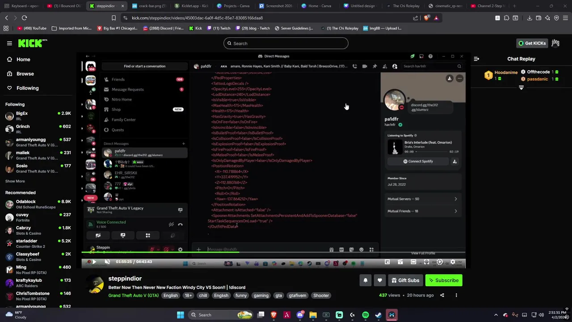This screenshot has height=322, width=572.
Task: Open the Kick sidebar hamburger menu
Action: click(x=9, y=43)
